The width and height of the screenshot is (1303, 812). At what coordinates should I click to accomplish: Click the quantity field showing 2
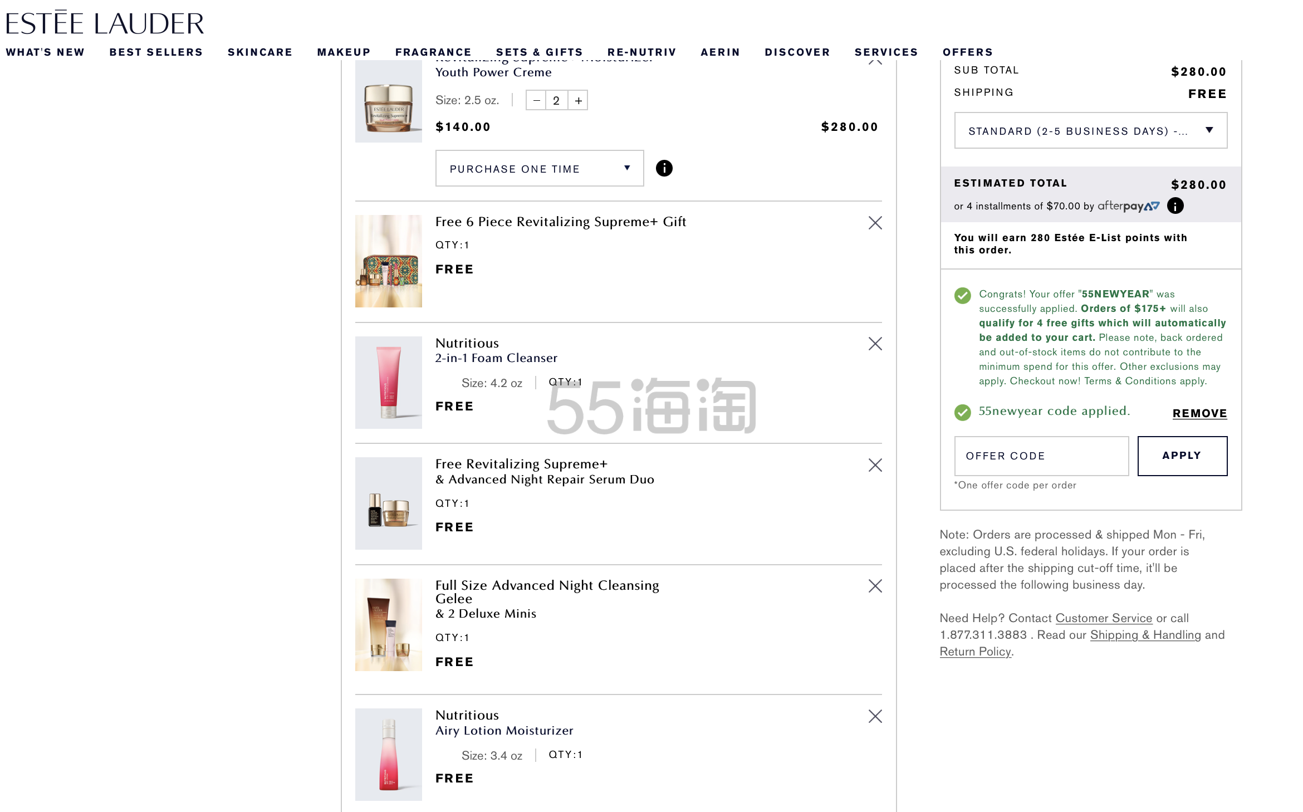[556, 100]
